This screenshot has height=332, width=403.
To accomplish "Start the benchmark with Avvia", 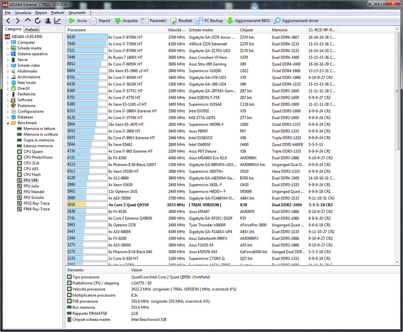I will click(x=78, y=21).
